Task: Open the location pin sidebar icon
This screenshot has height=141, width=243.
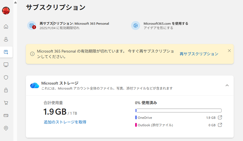Action: pos(6,128)
